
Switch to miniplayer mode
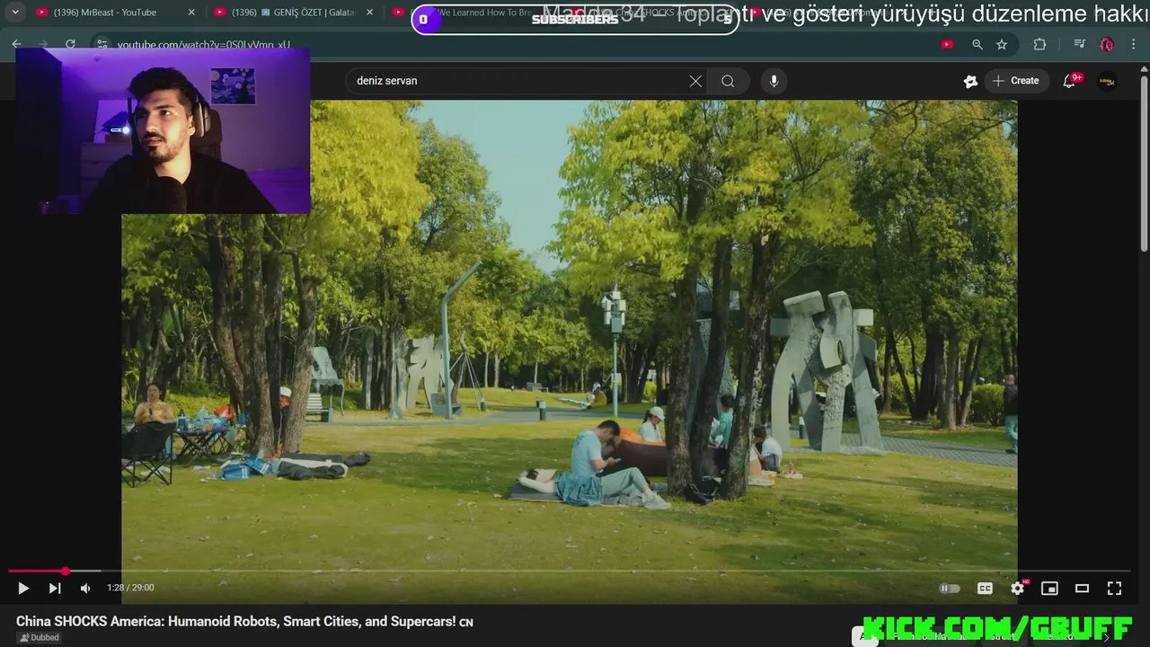pyautogui.click(x=1049, y=588)
